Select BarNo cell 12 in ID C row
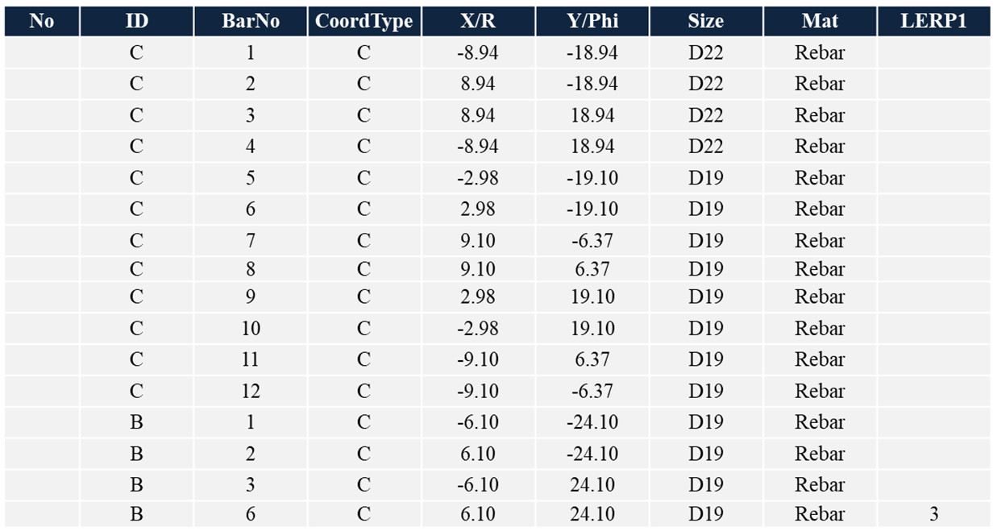997x531 pixels. [x=250, y=391]
